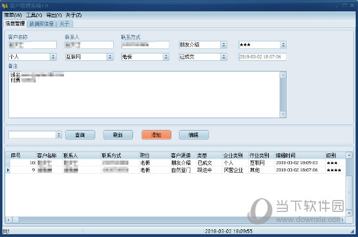Click the 联系人 input field
The height and width of the screenshot is (237, 358).
coord(89,45)
